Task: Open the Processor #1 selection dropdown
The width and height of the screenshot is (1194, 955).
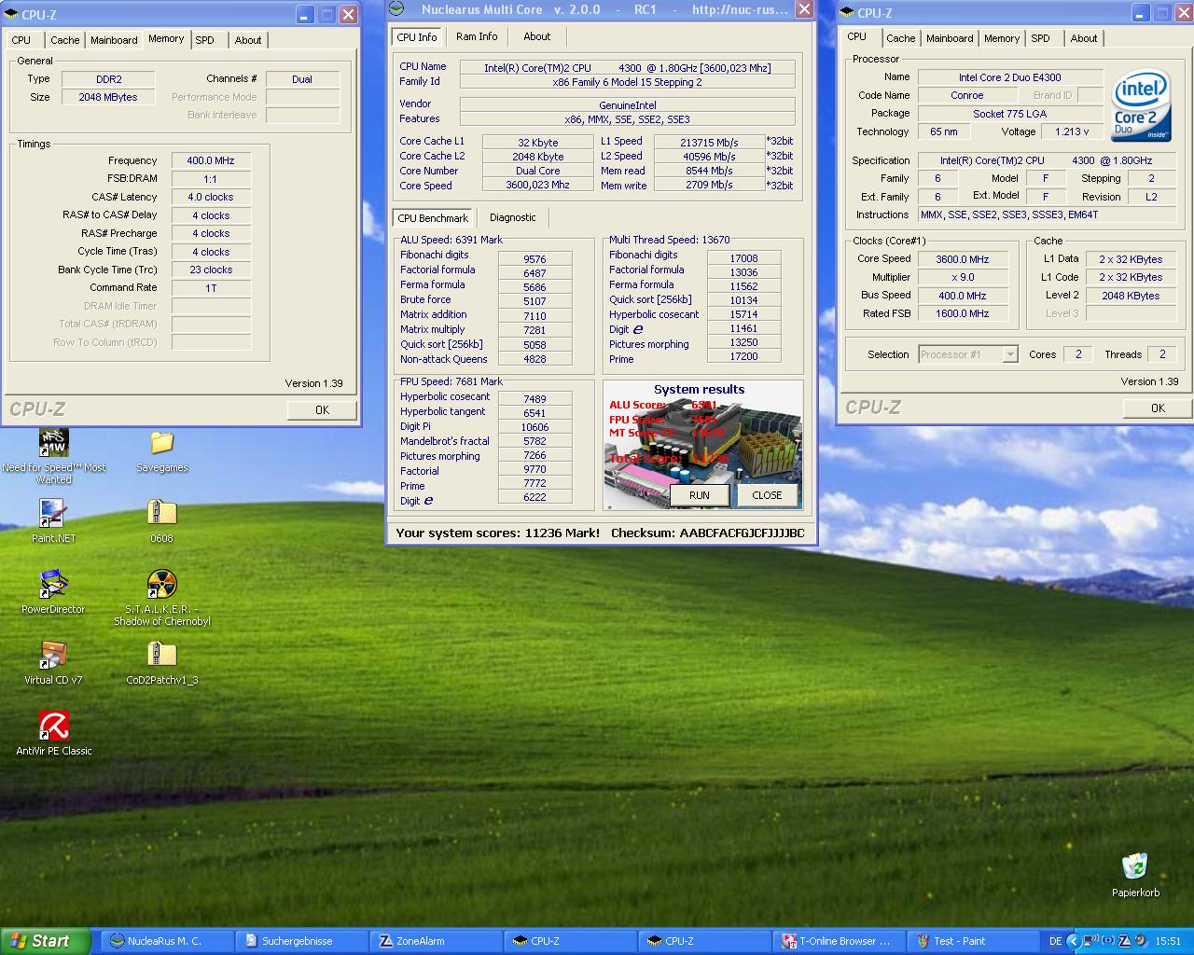Action: pos(1009,354)
